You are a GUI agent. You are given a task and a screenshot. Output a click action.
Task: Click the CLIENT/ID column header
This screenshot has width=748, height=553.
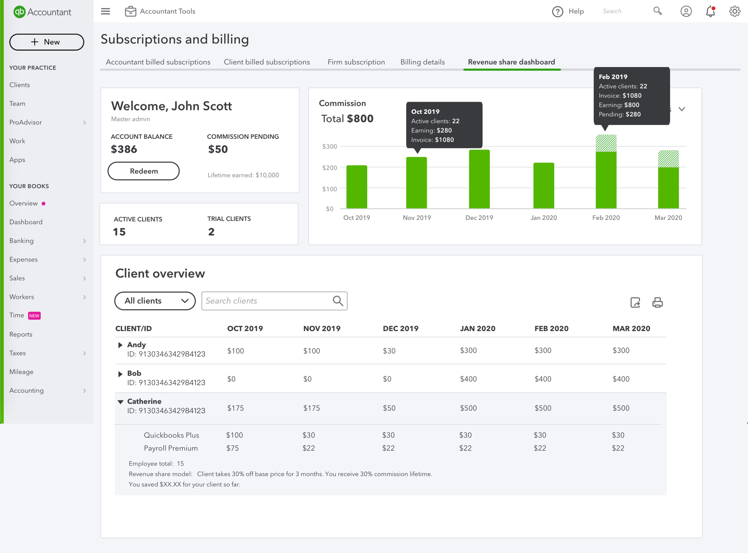[x=133, y=328]
